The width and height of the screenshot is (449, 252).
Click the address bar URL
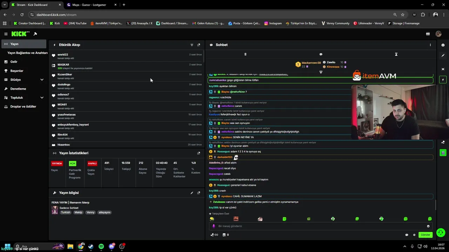pos(56,15)
